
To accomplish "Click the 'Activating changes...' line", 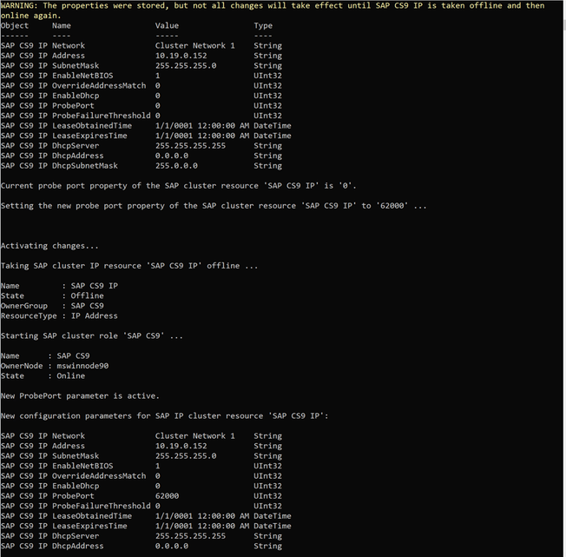I will tap(49, 246).
